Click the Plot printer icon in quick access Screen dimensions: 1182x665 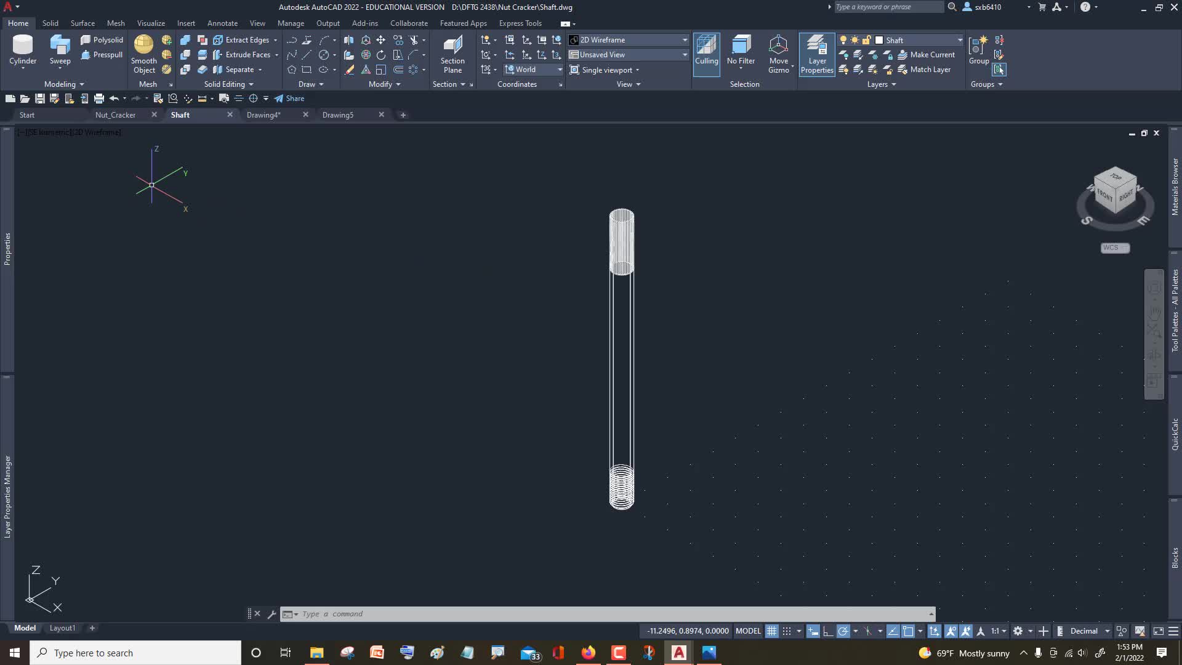[99, 99]
